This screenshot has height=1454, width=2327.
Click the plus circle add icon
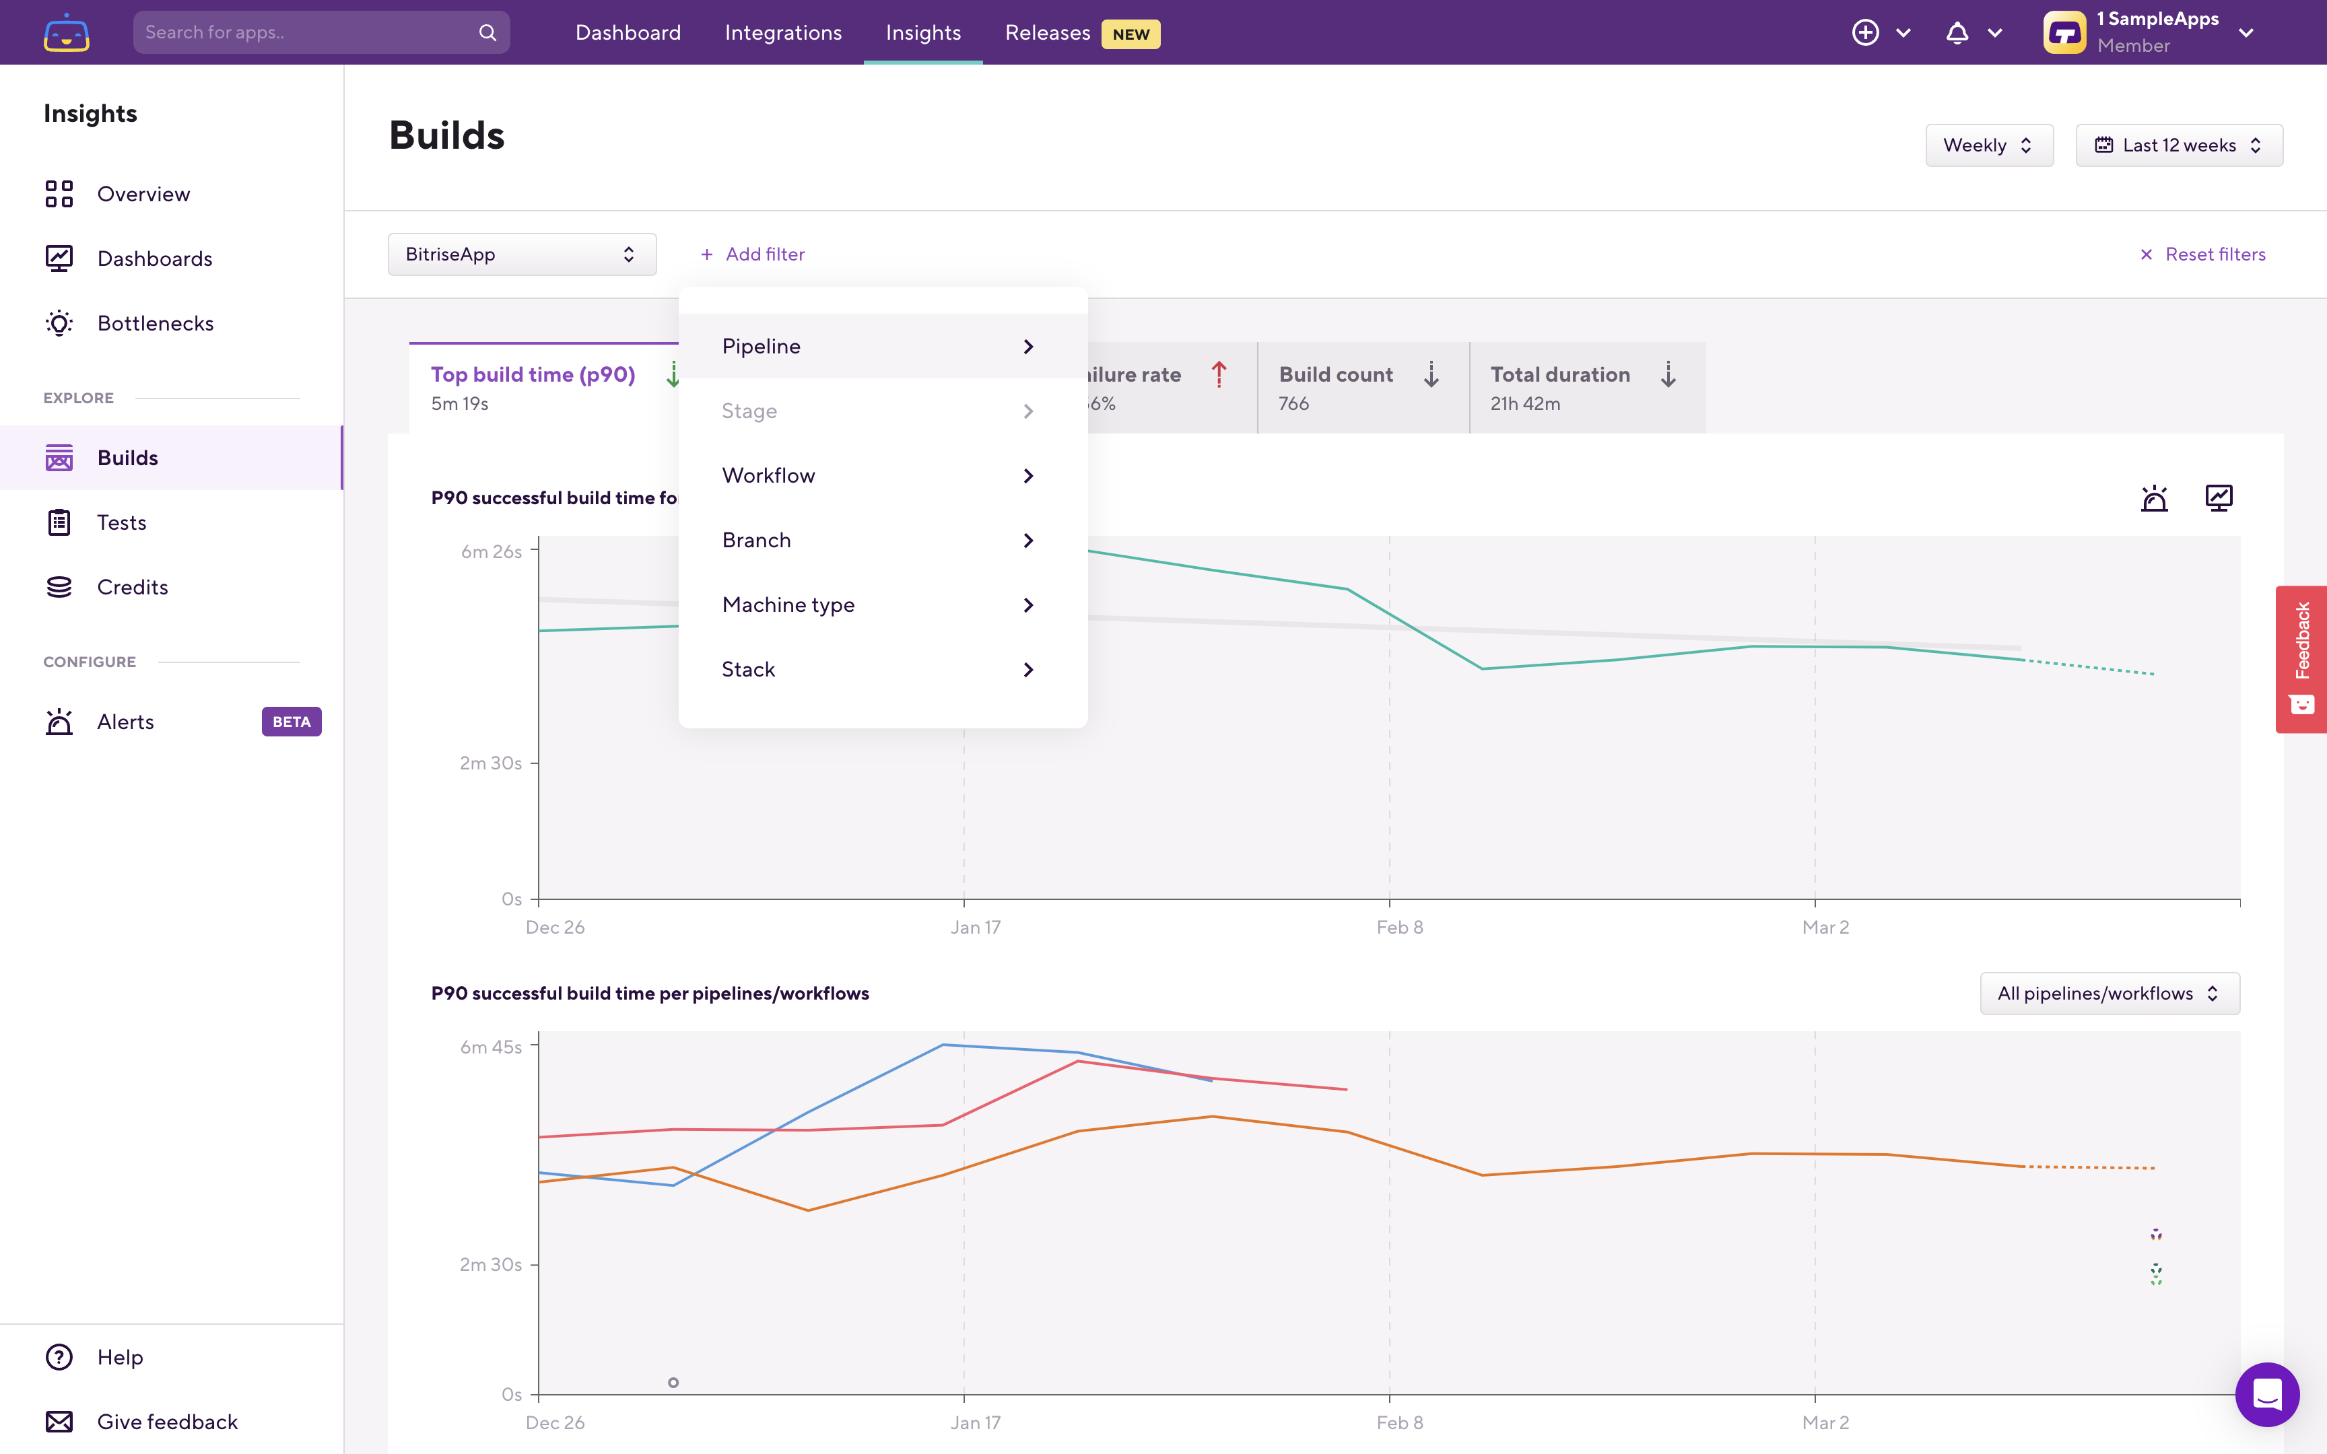tap(1864, 33)
